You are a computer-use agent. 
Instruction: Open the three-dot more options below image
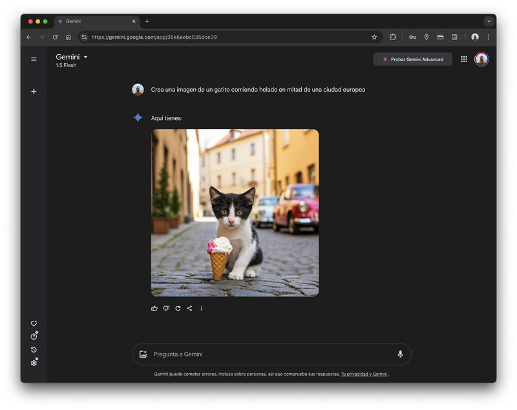202,309
